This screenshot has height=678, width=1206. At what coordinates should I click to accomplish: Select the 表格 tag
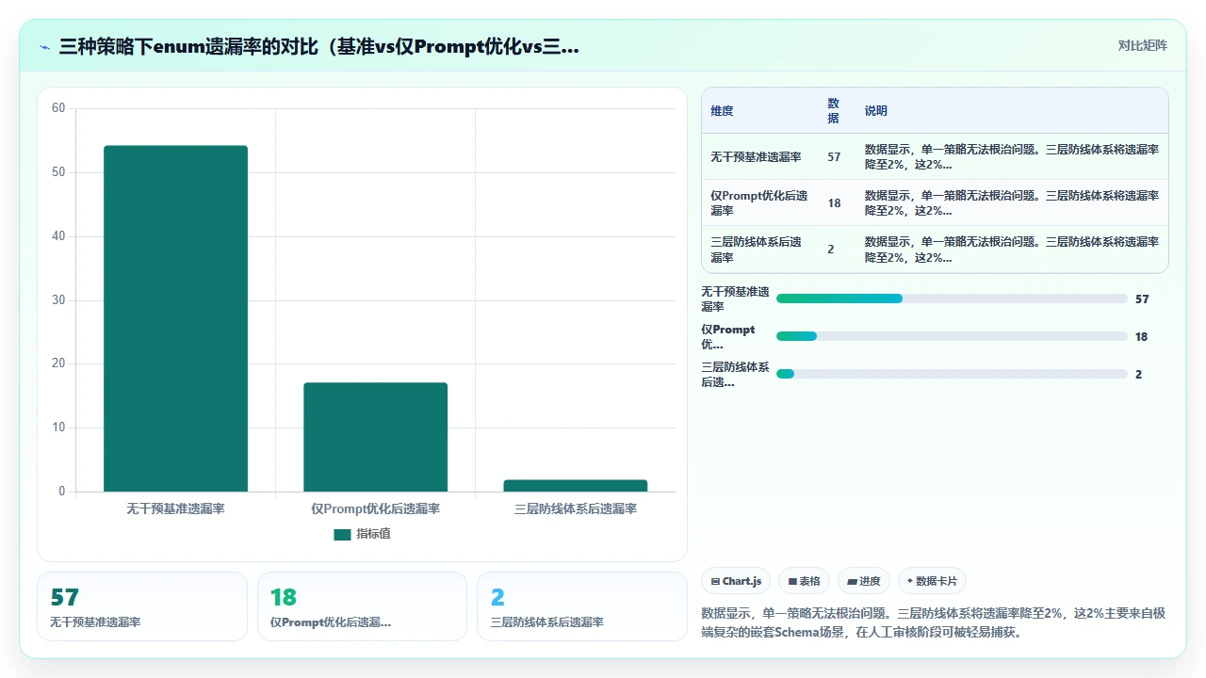coord(804,581)
